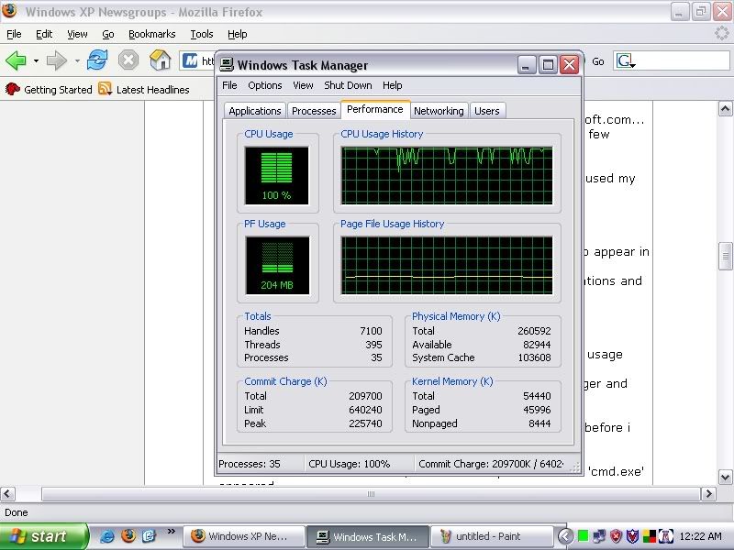Image resolution: width=734 pixels, height=550 pixels.
Task: Click the Task Manager title bar icon
Action: [227, 64]
